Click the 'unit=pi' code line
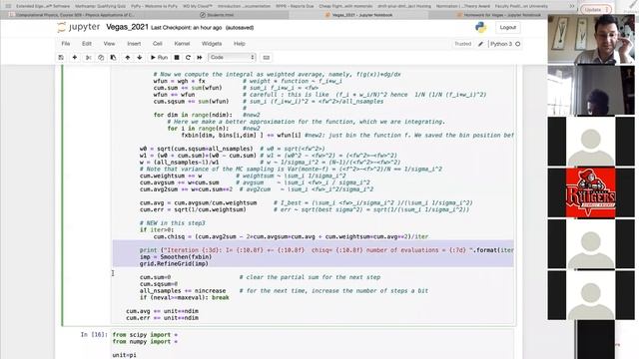This screenshot has width=639, height=359. click(124, 355)
